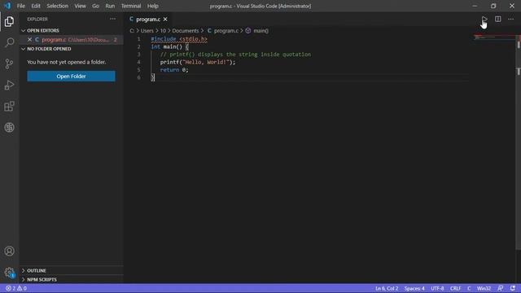Open the Extensions view

point(9,107)
